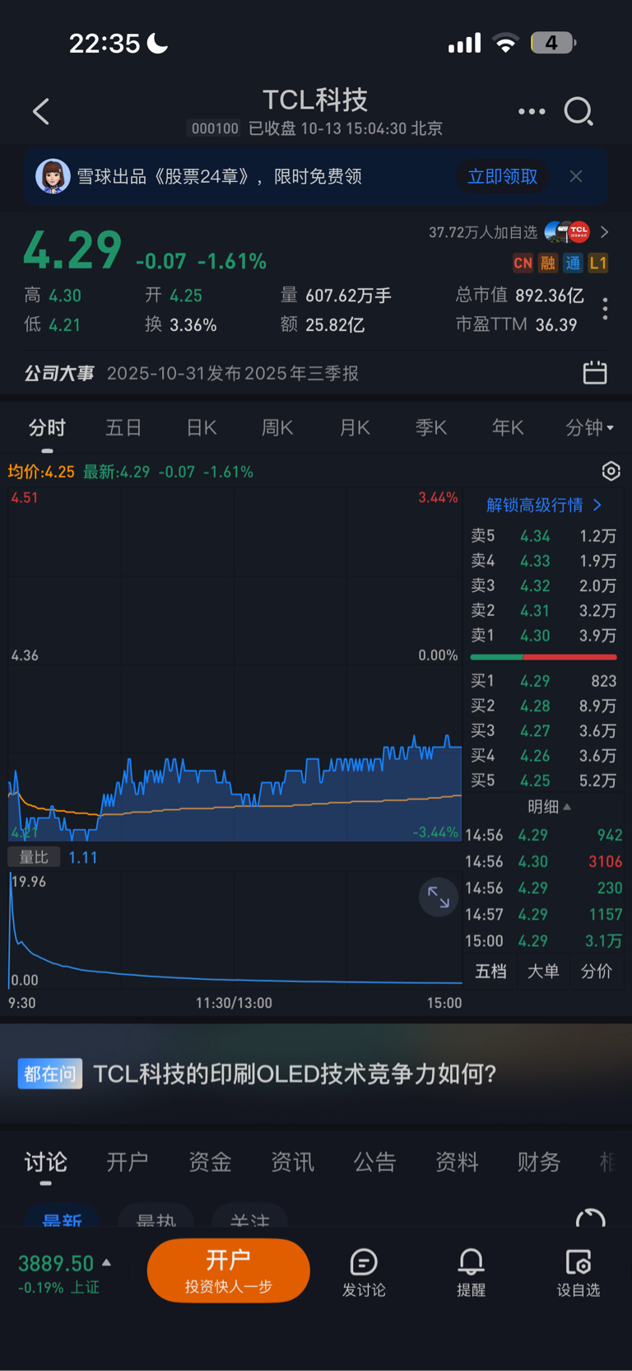
Task: Open the 分钟 interval dropdown
Action: coord(589,427)
